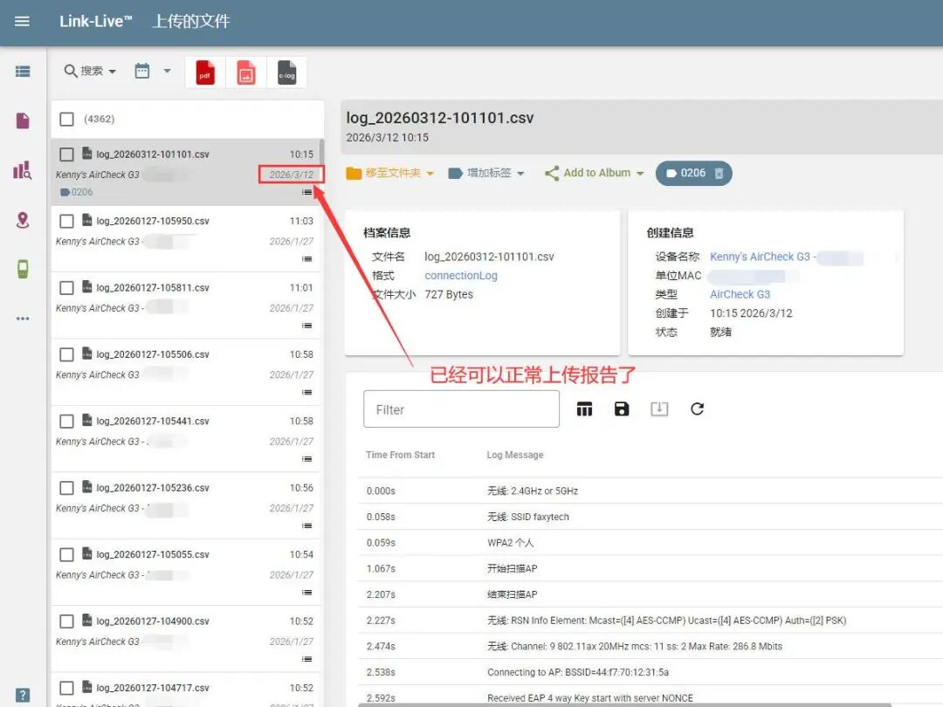The width and height of the screenshot is (943, 707).
Task: Click the connectionLog format link
Action: point(461,276)
